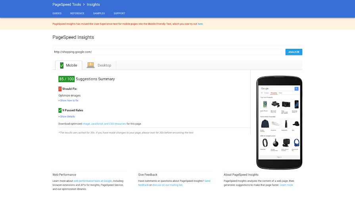
Task: Click the 'PageSpeed Insights' page heading
Action: pos(73,37)
